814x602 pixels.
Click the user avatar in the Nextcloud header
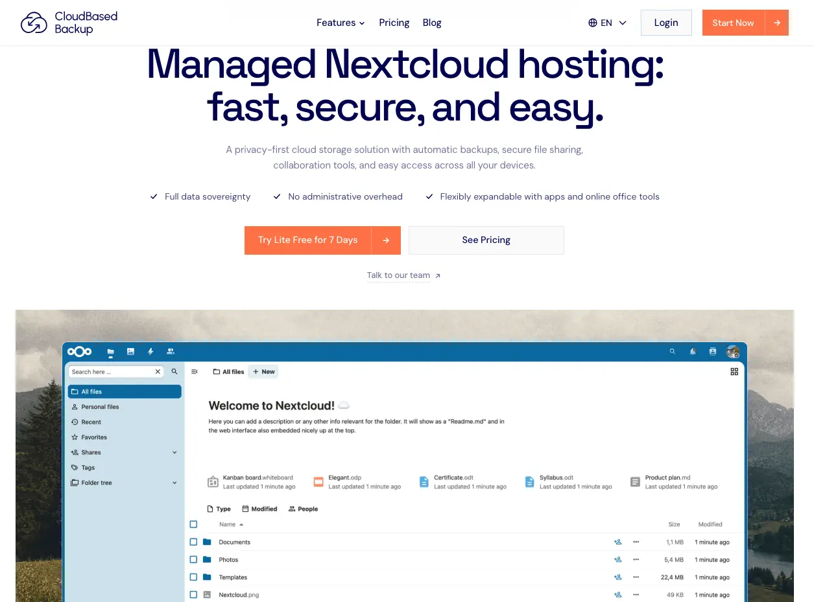point(733,351)
